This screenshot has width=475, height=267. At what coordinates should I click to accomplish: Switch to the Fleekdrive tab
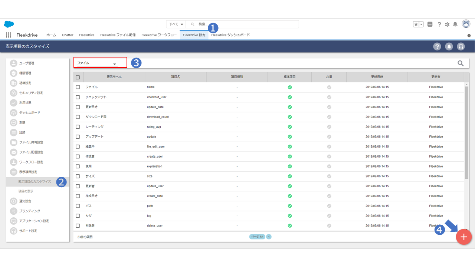pyautogui.click(x=86, y=35)
